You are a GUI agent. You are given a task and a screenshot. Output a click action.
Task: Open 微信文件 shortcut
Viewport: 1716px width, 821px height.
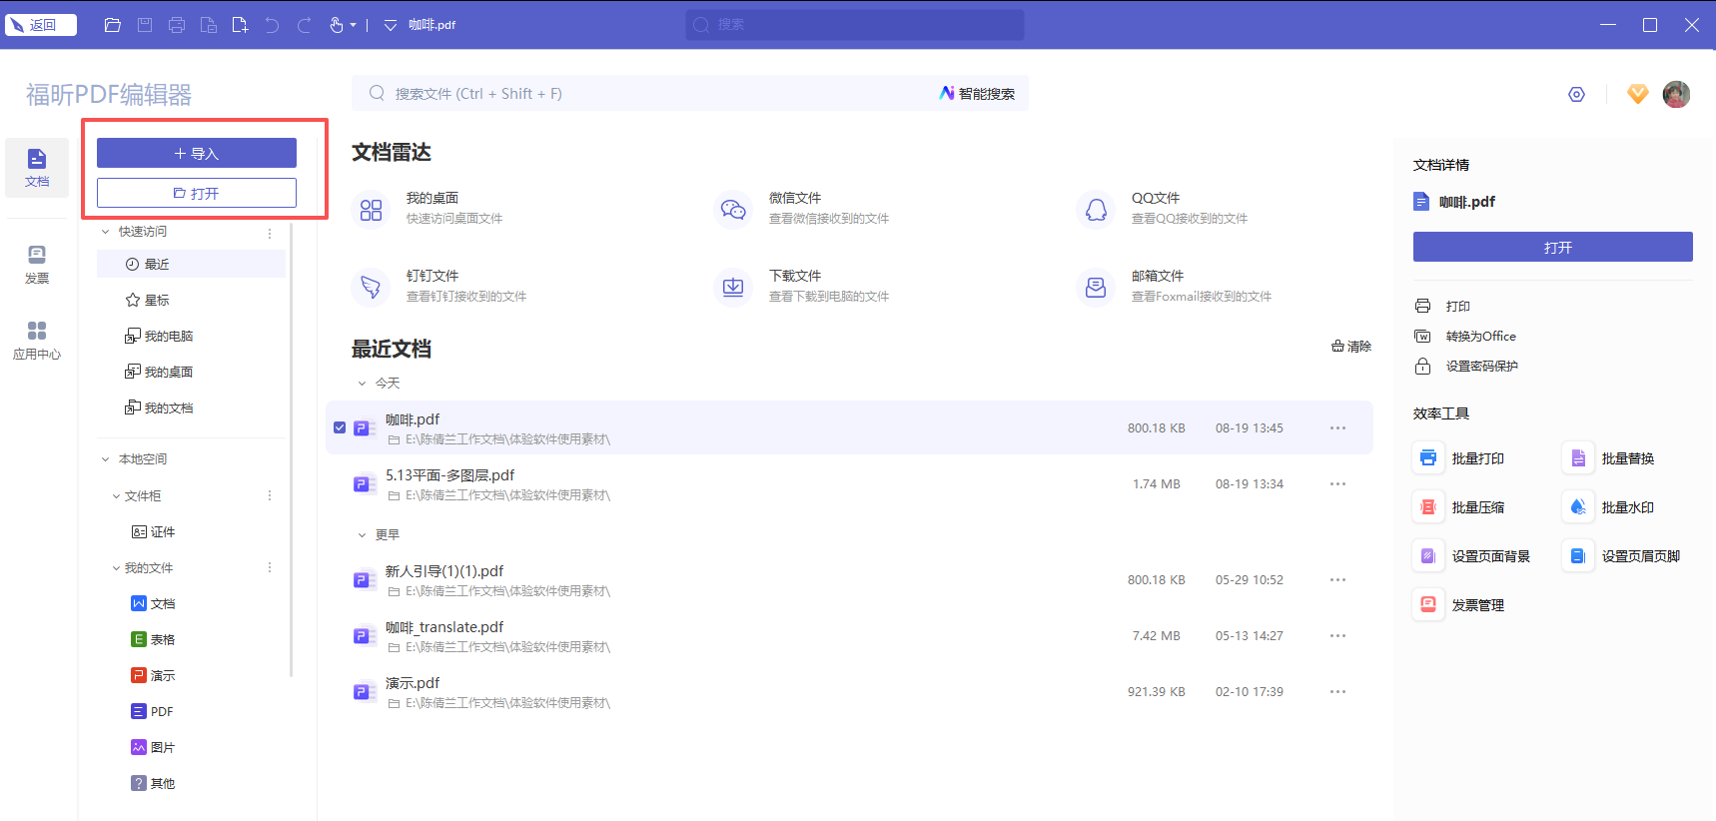pyautogui.click(x=802, y=208)
